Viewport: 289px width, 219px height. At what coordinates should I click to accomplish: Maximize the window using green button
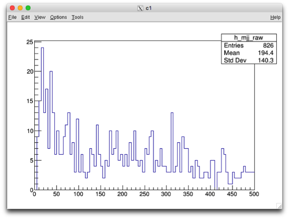point(28,8)
